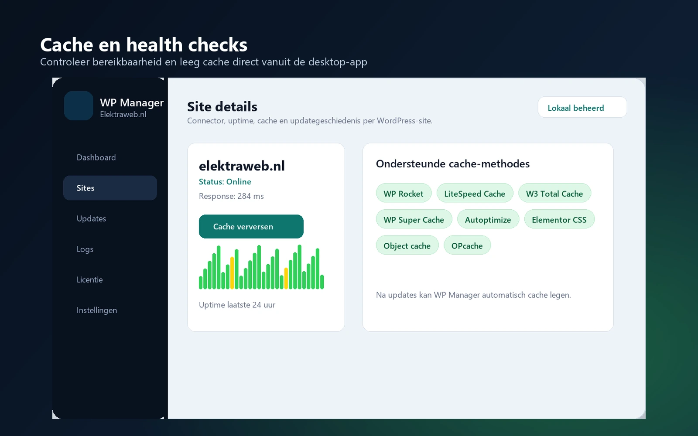Screen dimensions: 698x436
Task: Select the WP Rocket cache chip
Action: click(404, 193)
